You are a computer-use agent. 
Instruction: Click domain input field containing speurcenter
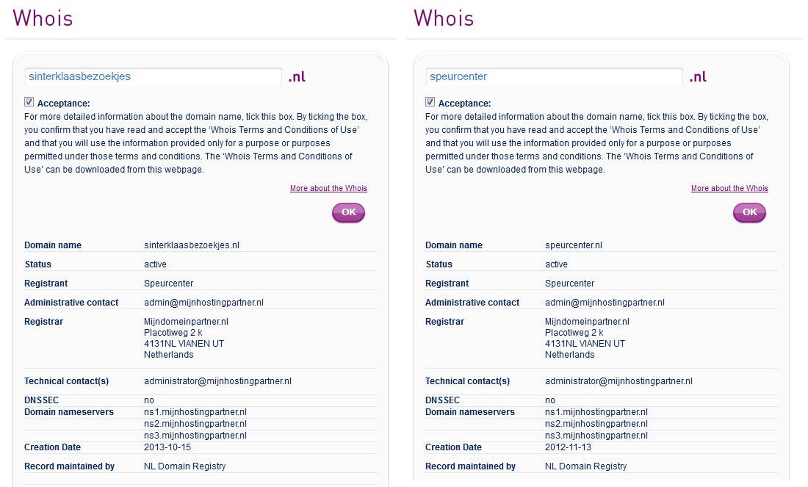coord(554,77)
